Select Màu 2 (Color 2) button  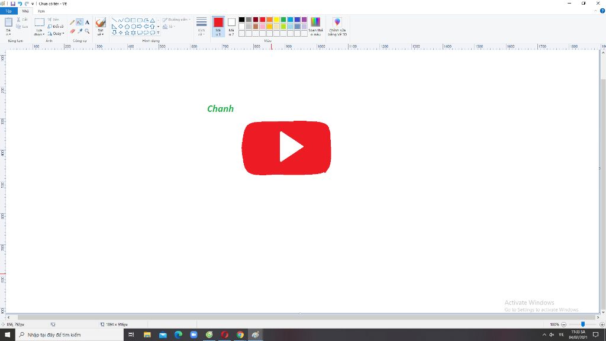pos(231,26)
